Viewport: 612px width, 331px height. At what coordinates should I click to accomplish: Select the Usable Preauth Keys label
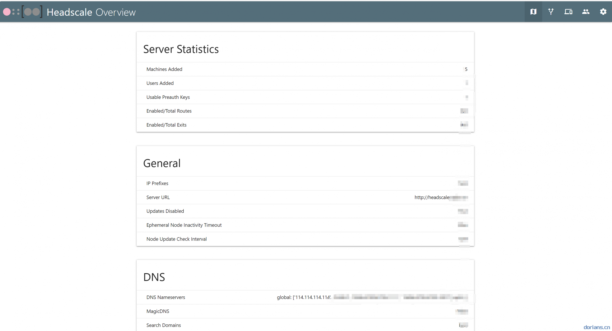tap(168, 97)
